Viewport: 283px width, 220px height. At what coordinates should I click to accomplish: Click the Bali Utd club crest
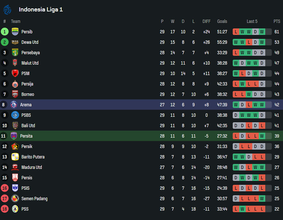15,126
